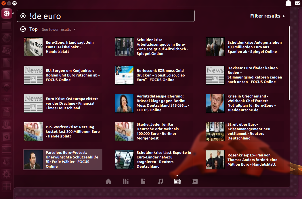Expand the 'Filter results' panel
Screen dimensions: 302x199
[267, 16]
